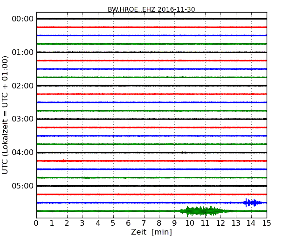Click the small red blip near minute 2
This screenshot has width=303, height=242.
click(63, 161)
